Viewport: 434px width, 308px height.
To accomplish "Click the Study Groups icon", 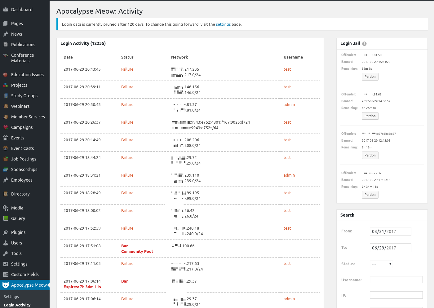I will pyautogui.click(x=6, y=96).
